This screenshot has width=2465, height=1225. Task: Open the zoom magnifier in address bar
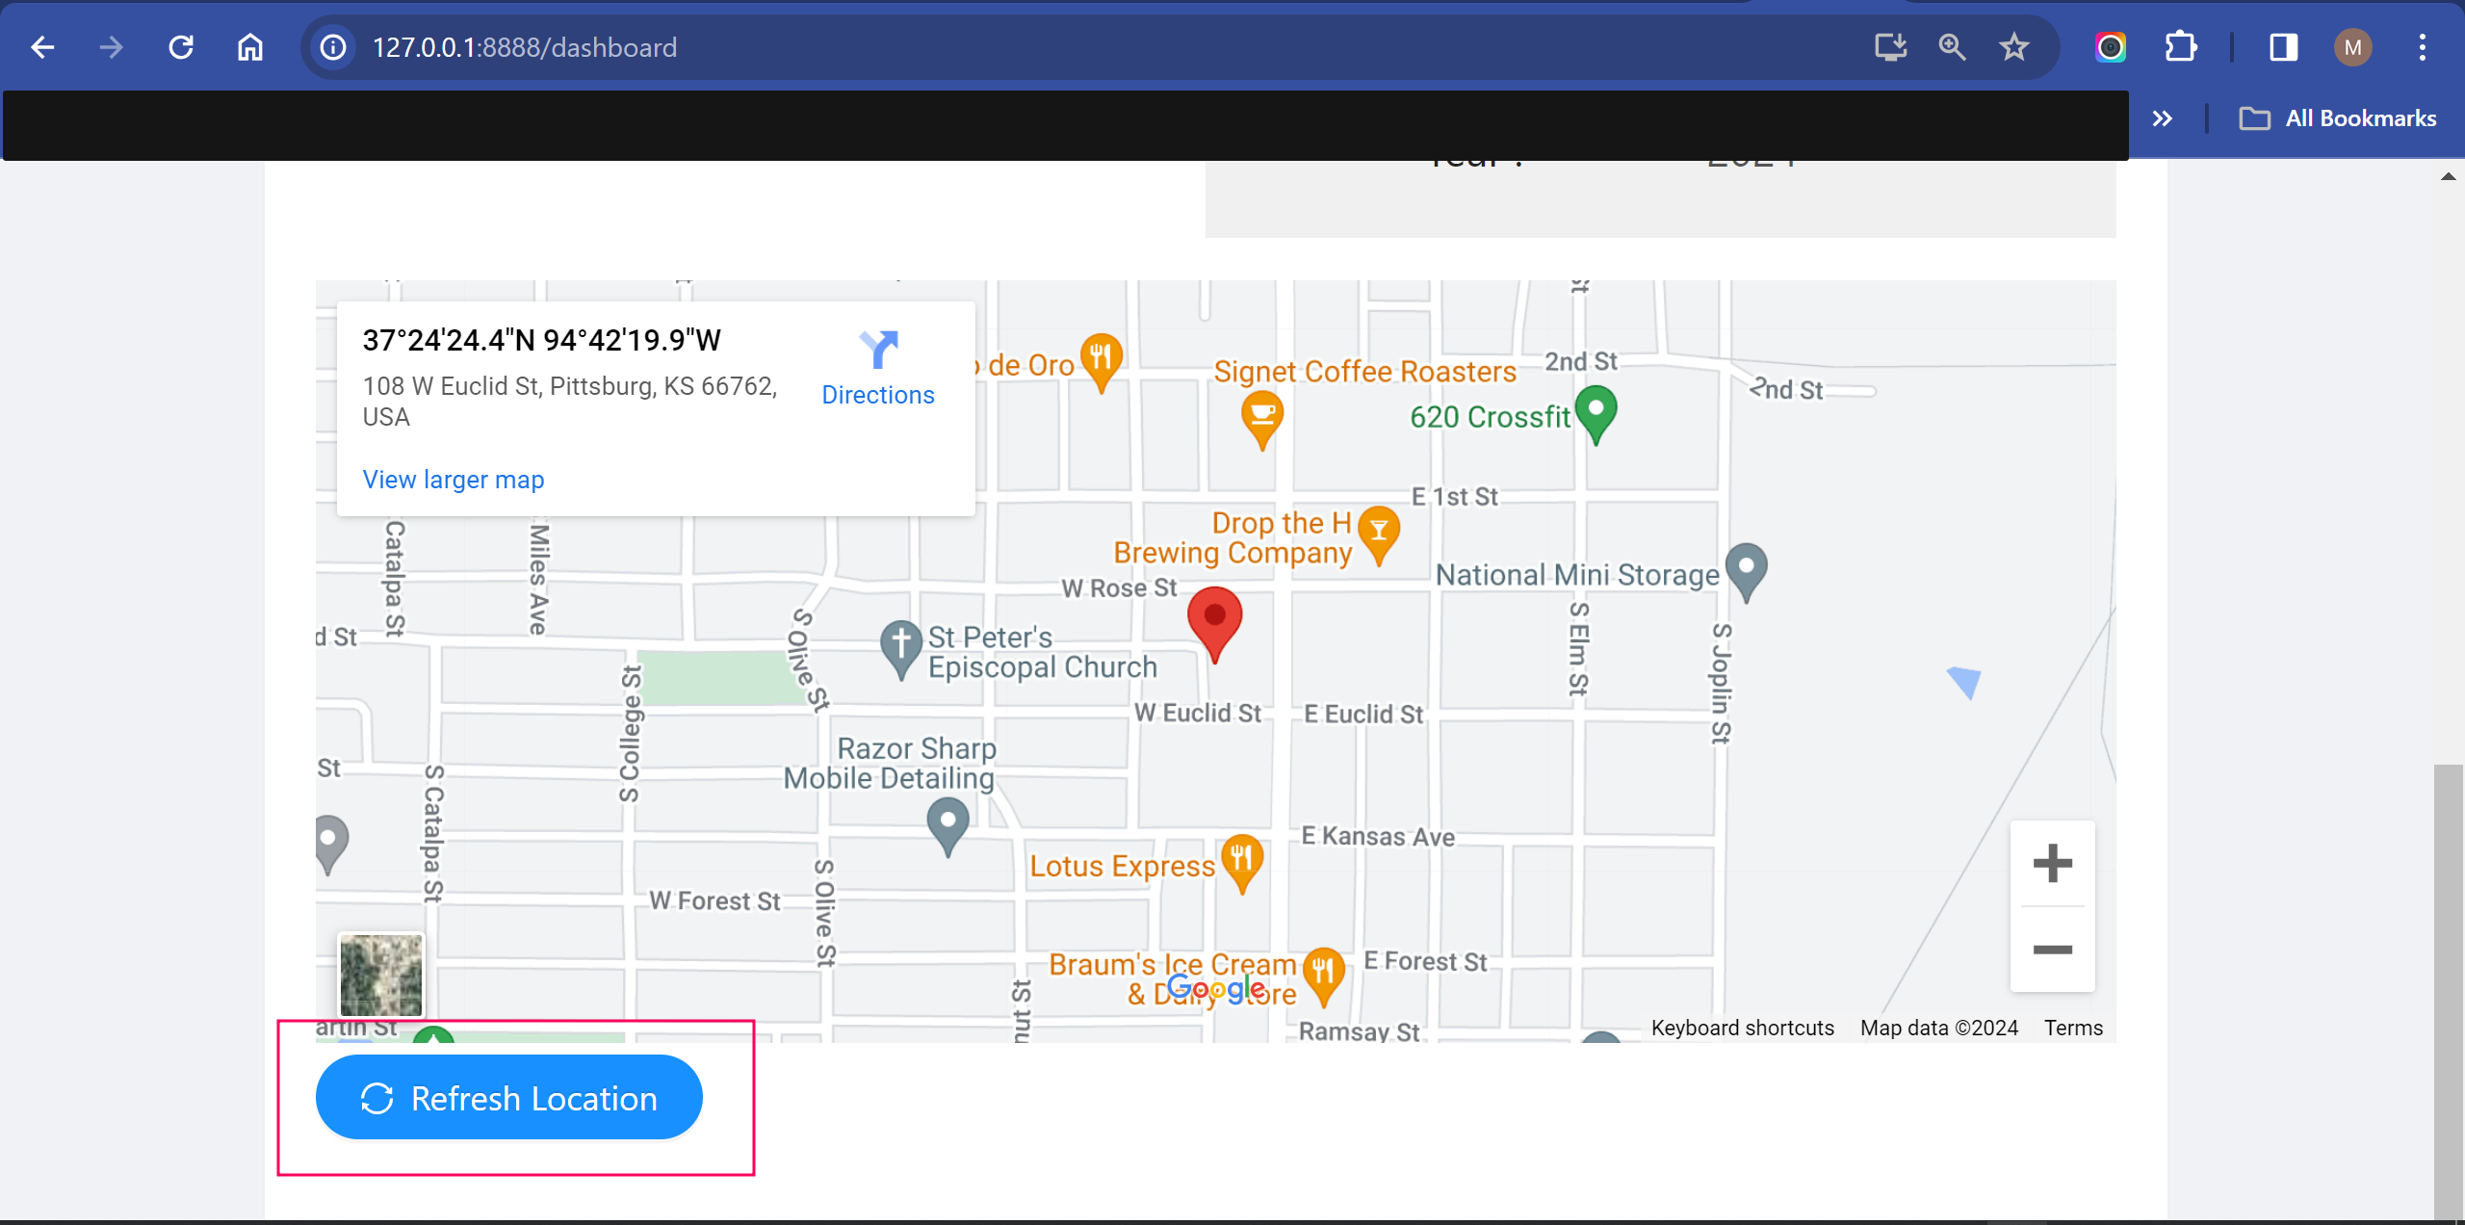click(x=1952, y=47)
